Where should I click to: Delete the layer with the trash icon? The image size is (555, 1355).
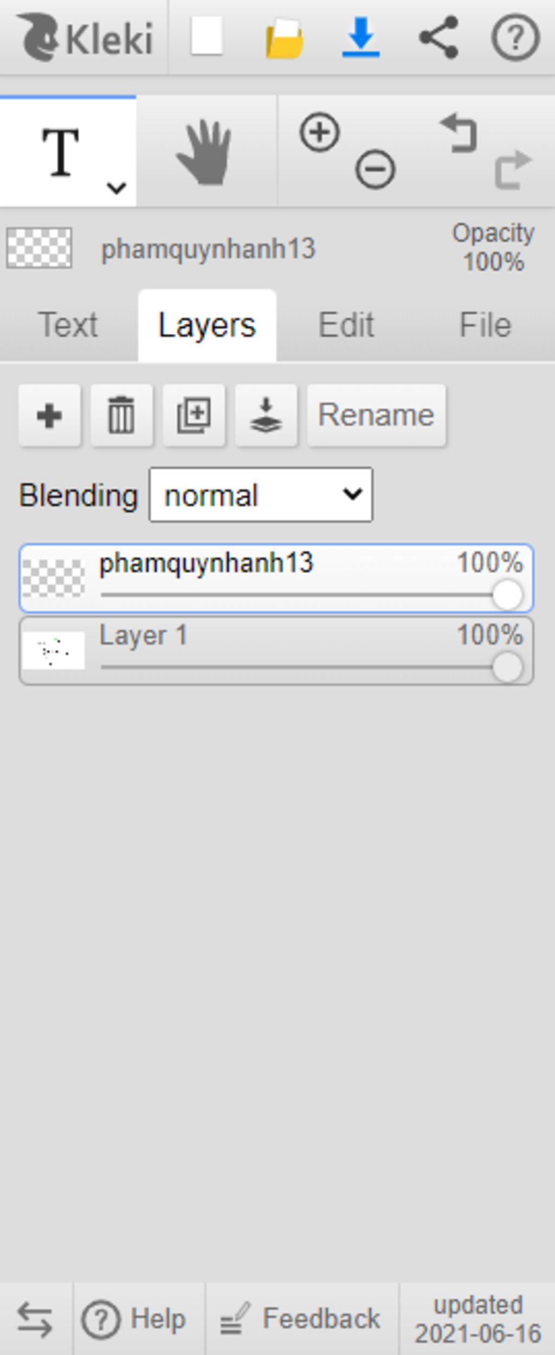point(121,416)
